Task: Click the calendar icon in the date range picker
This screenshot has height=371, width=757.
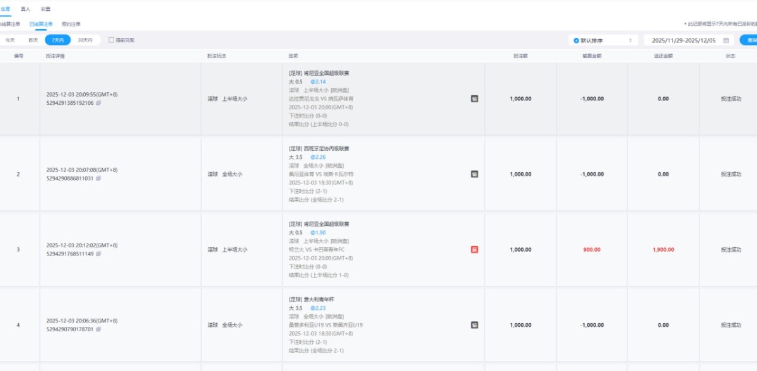Action: (x=726, y=40)
